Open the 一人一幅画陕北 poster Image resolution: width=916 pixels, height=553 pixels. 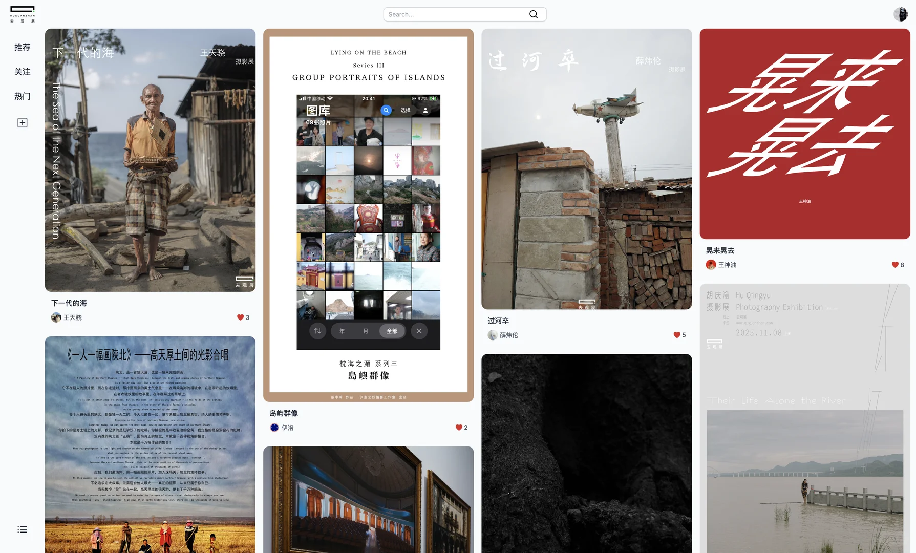click(150, 444)
